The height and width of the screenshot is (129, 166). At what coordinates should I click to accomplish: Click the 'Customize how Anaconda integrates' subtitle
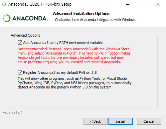[x=95, y=20]
